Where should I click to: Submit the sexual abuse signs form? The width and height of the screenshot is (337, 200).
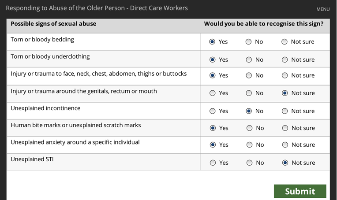pyautogui.click(x=300, y=191)
